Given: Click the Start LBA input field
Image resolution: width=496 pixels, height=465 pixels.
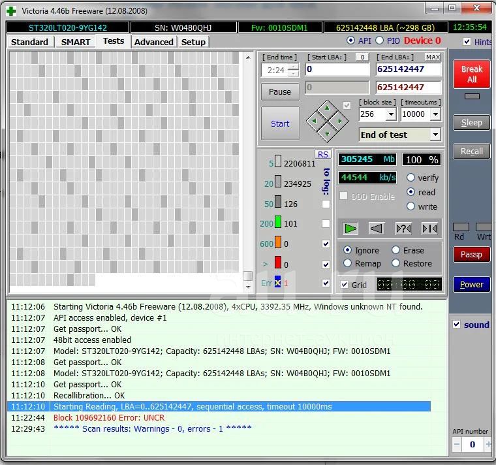Looking at the screenshot, I should [x=337, y=69].
